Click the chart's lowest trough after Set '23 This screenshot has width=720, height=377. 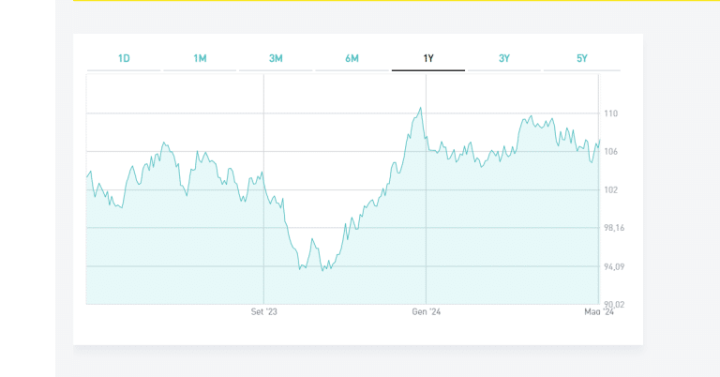[x=322, y=271]
